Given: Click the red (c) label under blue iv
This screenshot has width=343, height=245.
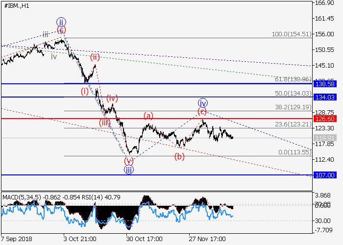Looking at the screenshot, I should [x=202, y=111].
